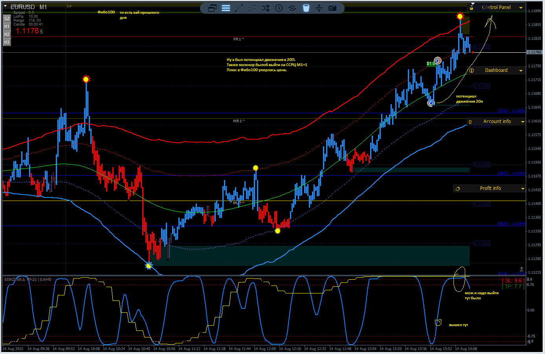This screenshot has height=354, width=545.
Task: Click the square icon on Account info panel
Action: 470,122
